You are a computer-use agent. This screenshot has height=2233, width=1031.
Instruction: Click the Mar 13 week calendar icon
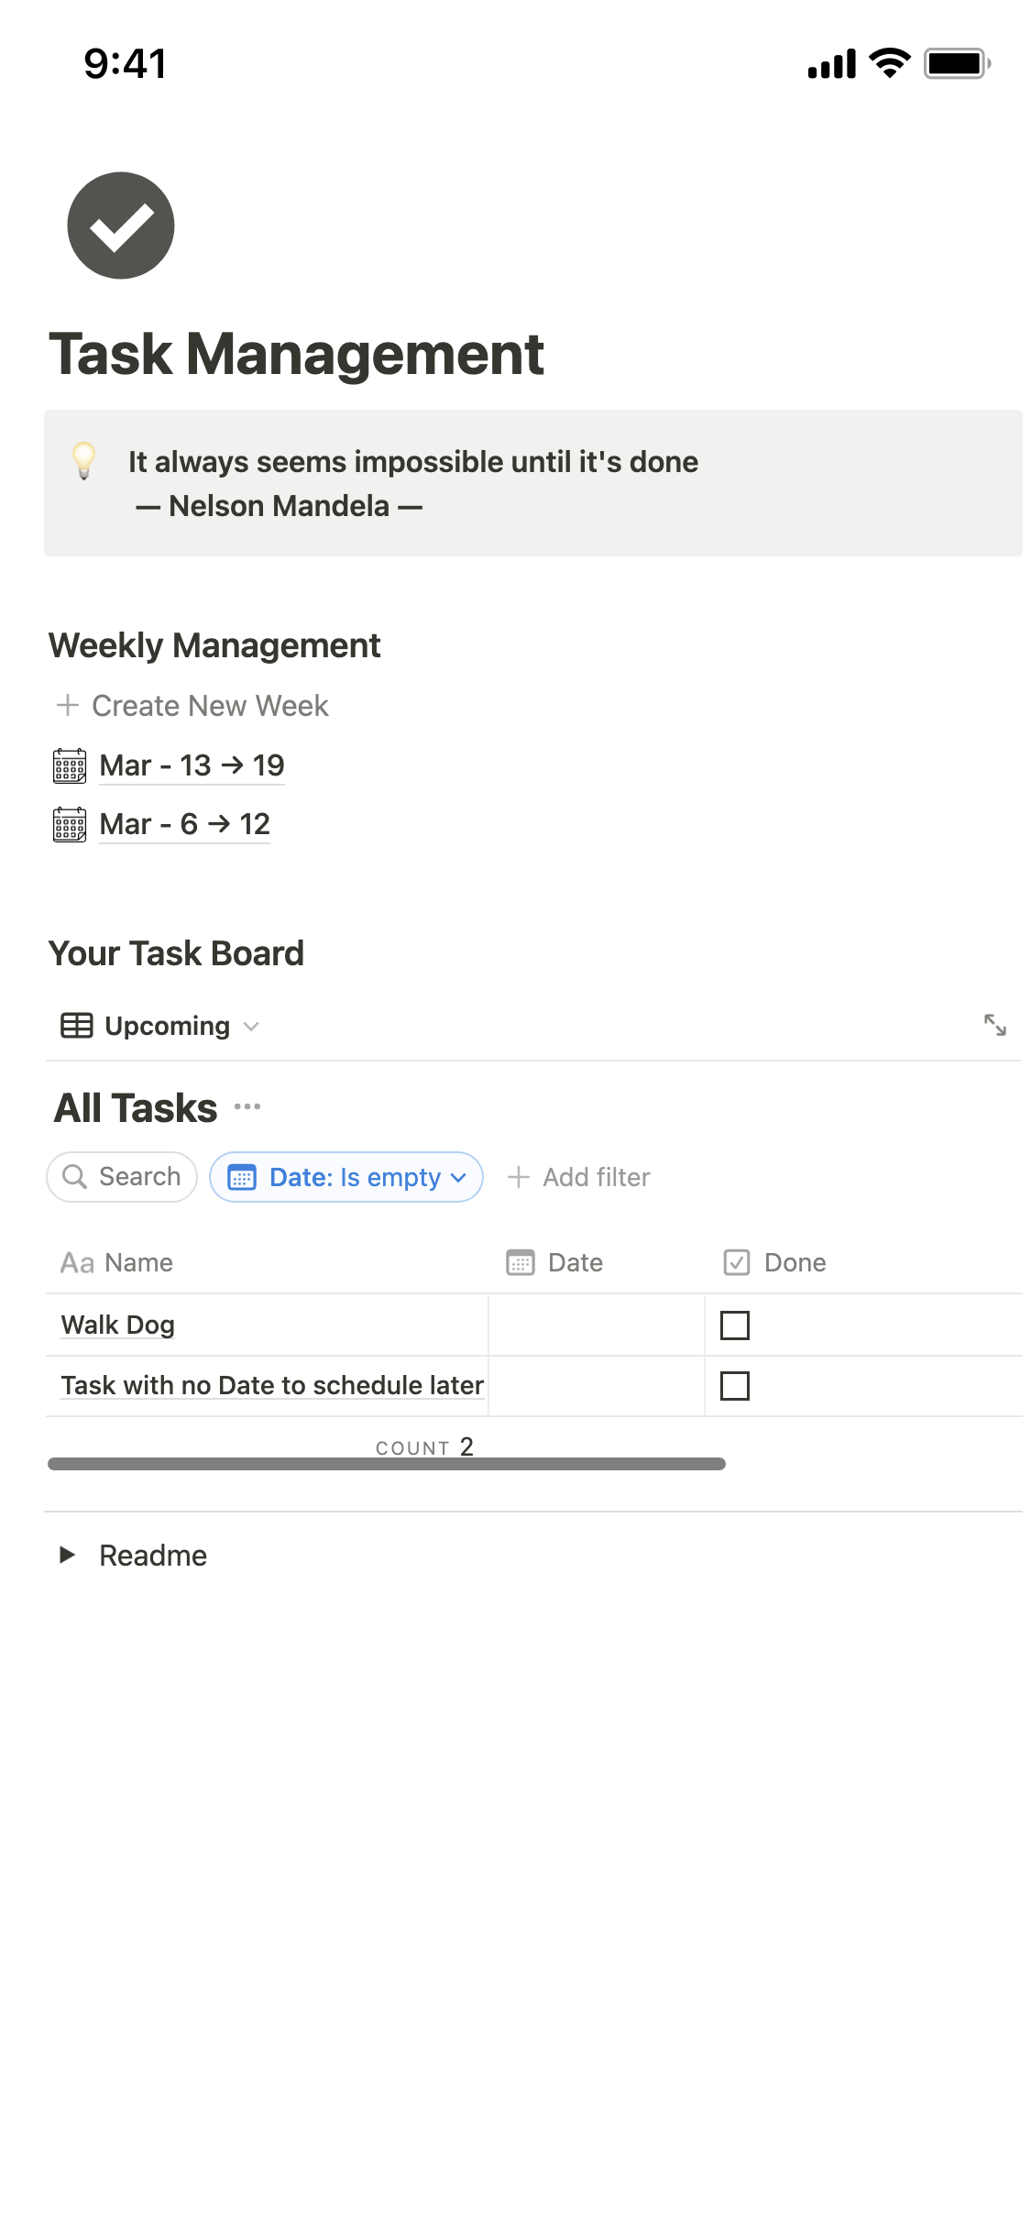coord(70,765)
